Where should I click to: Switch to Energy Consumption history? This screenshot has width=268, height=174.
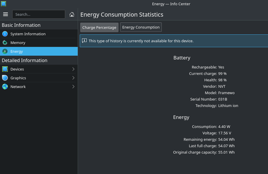[141, 27]
